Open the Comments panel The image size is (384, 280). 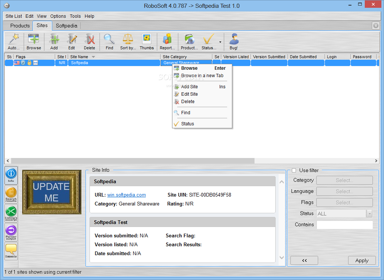(x=11, y=251)
